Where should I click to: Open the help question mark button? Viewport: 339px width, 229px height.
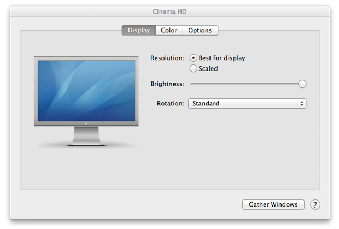(x=315, y=204)
